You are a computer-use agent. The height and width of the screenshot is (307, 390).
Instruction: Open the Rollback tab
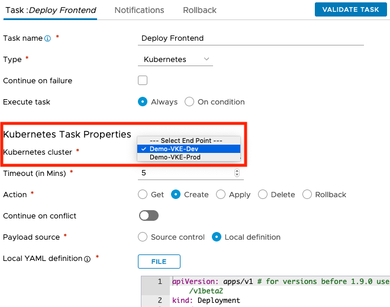(199, 10)
